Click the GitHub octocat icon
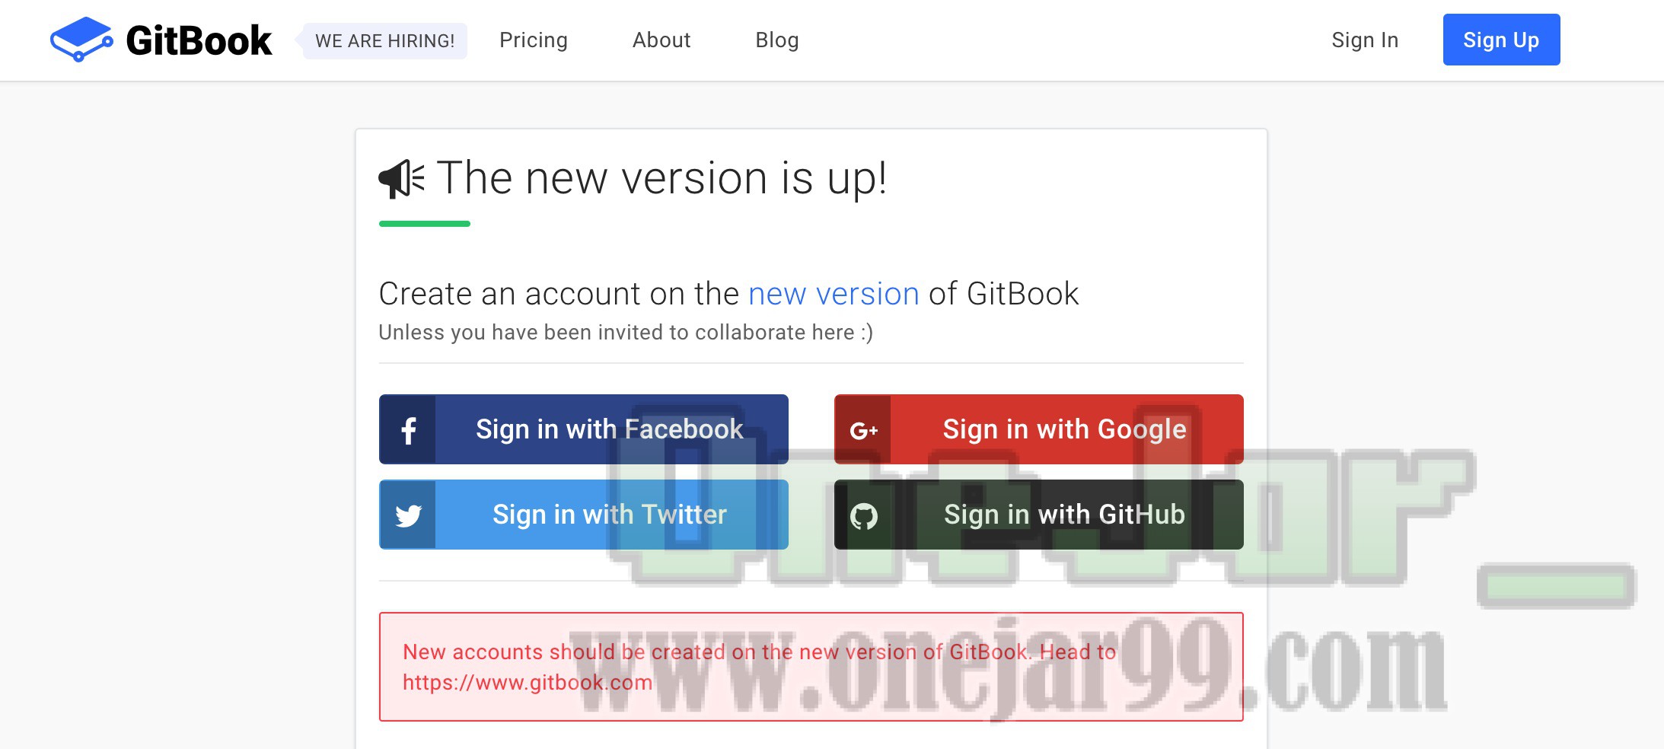 coord(863,516)
